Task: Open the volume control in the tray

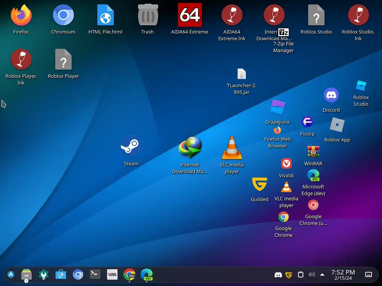Action: [311, 274]
